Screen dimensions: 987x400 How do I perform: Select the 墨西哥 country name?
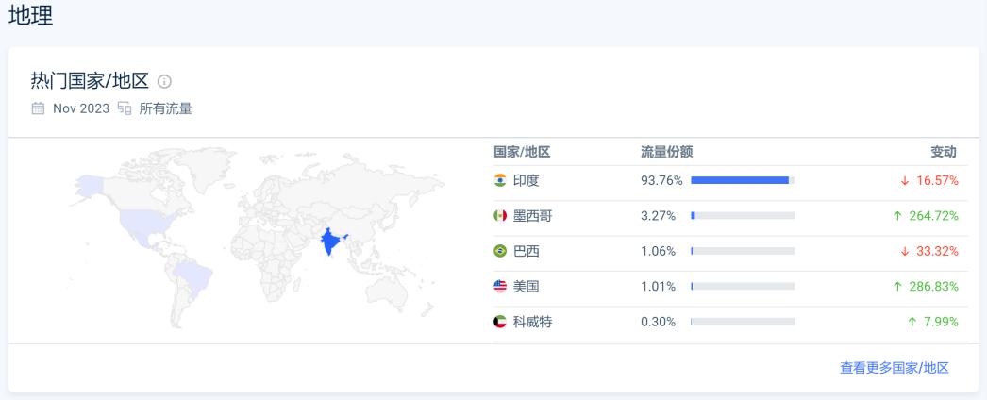tap(532, 216)
